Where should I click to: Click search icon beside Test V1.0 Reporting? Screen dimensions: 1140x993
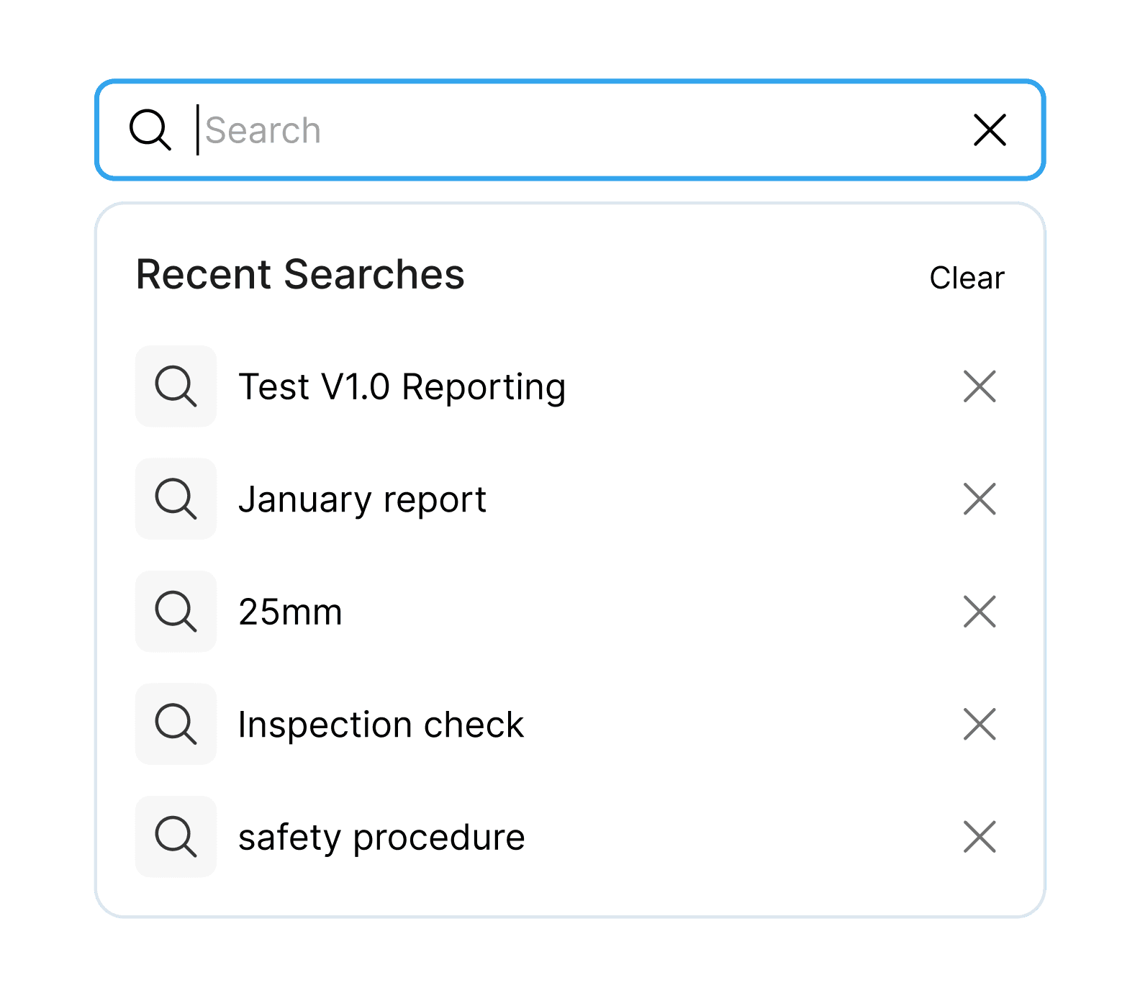[176, 386]
